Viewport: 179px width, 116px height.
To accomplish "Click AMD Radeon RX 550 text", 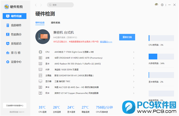I will (x=78, y=64).
